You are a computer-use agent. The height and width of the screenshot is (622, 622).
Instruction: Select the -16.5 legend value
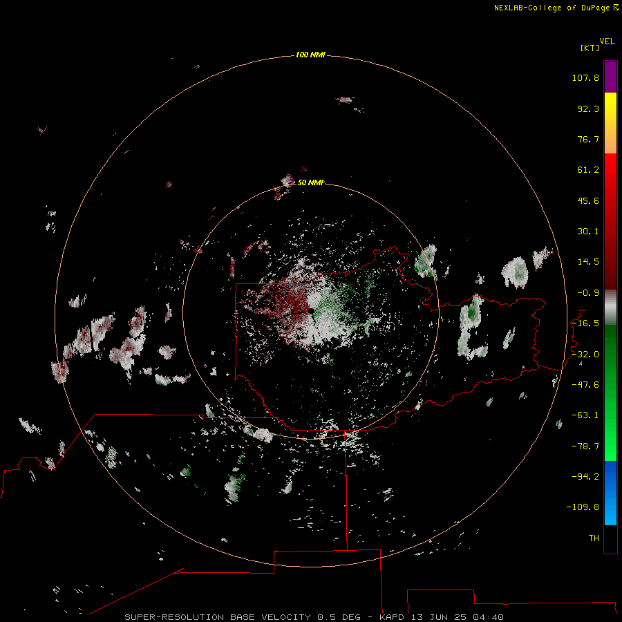click(585, 323)
